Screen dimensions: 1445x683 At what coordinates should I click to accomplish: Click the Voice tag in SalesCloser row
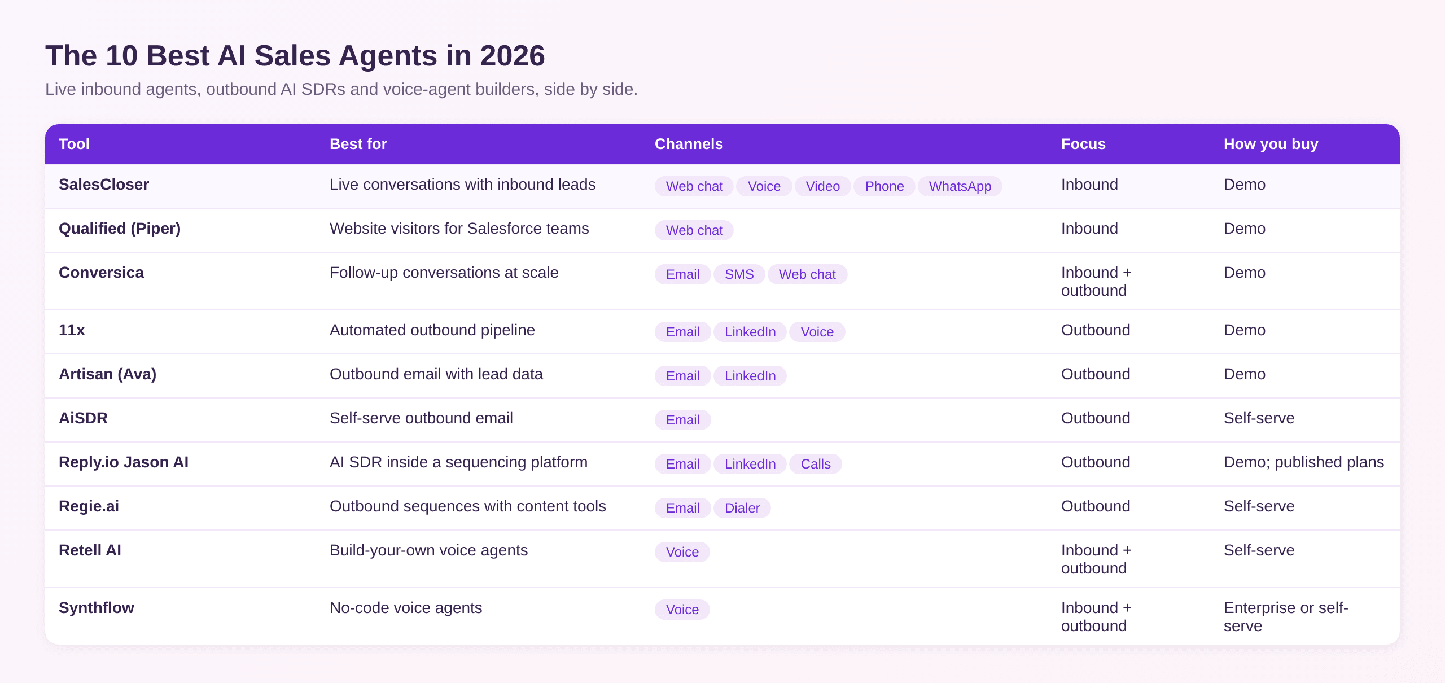click(x=764, y=186)
